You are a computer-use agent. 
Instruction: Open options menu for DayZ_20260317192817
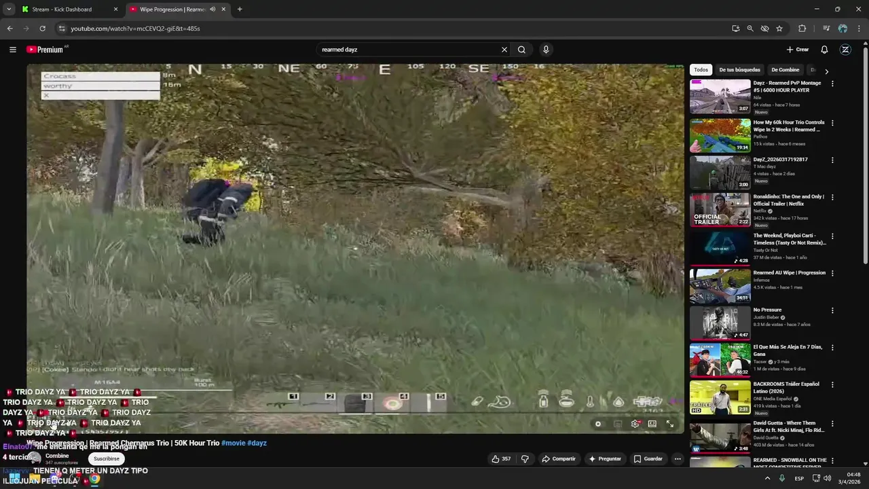point(832,160)
